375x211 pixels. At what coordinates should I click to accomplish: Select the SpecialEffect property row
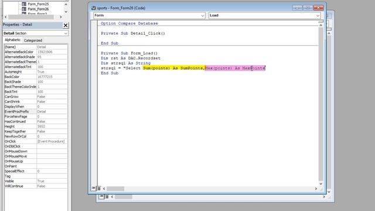coord(36,171)
